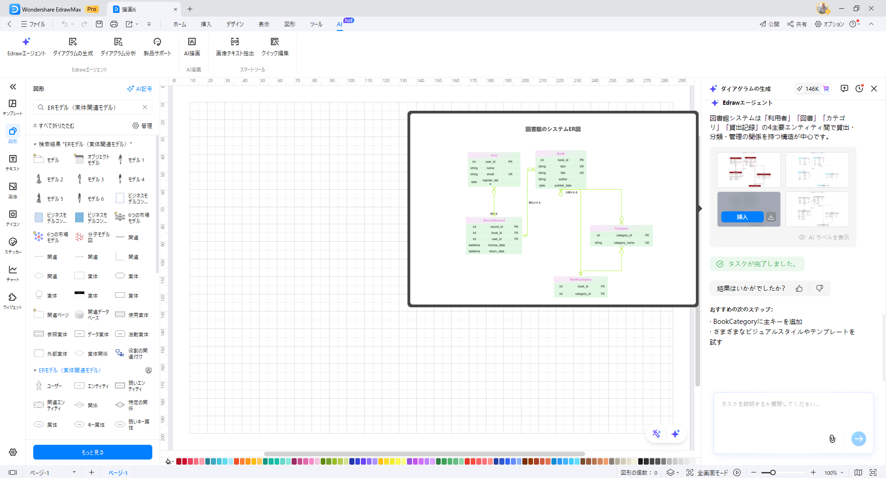Open the チャート sidebar panel
The width and height of the screenshot is (886, 478).
[x=13, y=273]
